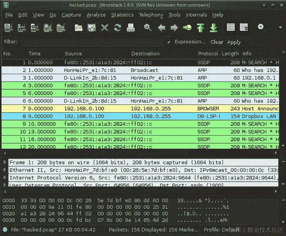Jump to last packet icon

(x=213, y=27)
